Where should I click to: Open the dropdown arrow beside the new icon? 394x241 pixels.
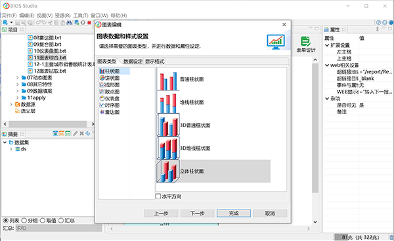pyautogui.click(x=11, y=22)
